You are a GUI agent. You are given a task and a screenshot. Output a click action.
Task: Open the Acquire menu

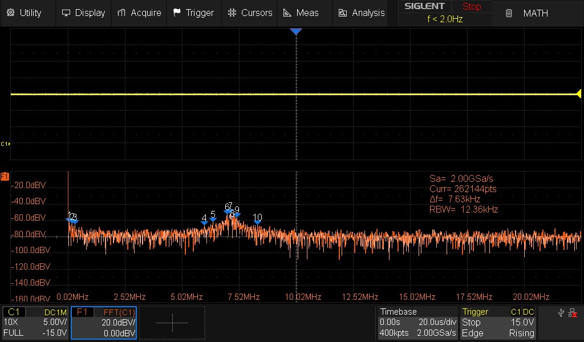[x=139, y=13]
